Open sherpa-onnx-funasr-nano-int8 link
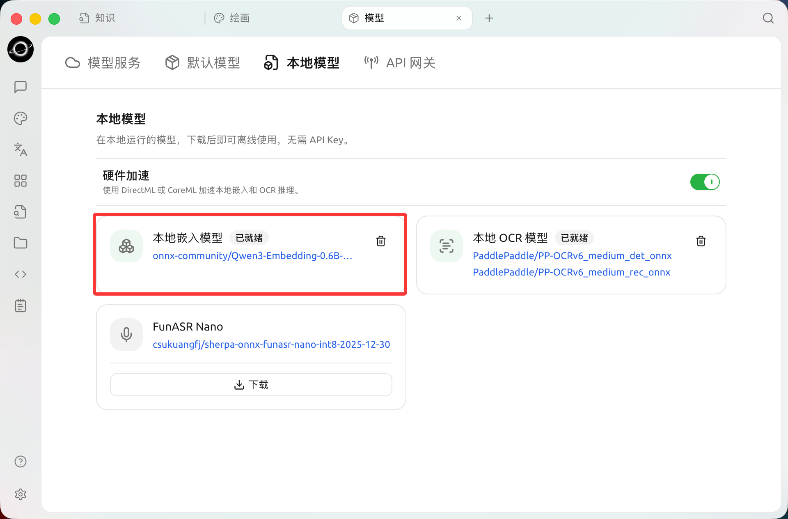 click(271, 344)
